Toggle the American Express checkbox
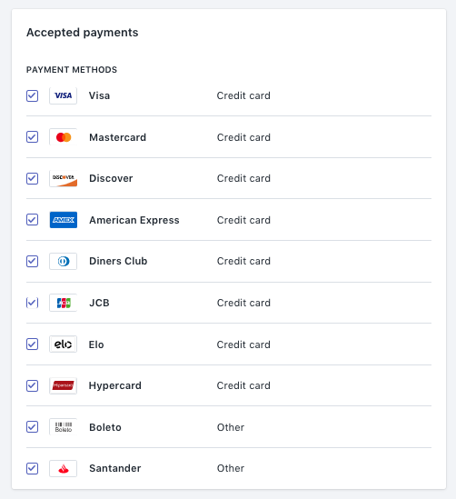Viewport: 456px width, 499px height. coord(32,220)
